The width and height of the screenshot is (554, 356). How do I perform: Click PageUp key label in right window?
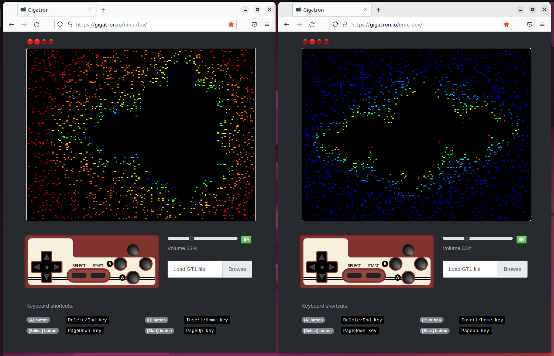point(475,331)
